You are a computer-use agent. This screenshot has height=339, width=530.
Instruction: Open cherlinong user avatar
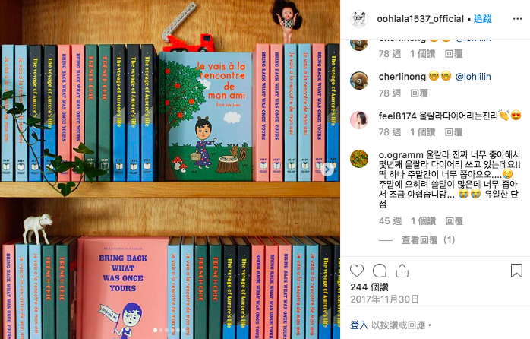[359, 80]
